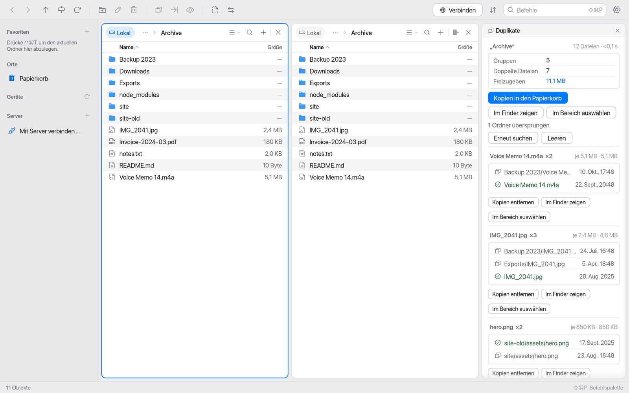629x393 pixels.
Task: Click the Verbinden button
Action: (x=458, y=10)
